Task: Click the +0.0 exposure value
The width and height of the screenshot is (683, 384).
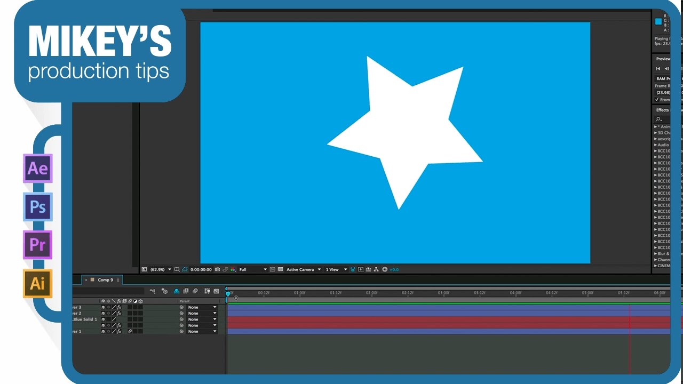Action: 394,269
